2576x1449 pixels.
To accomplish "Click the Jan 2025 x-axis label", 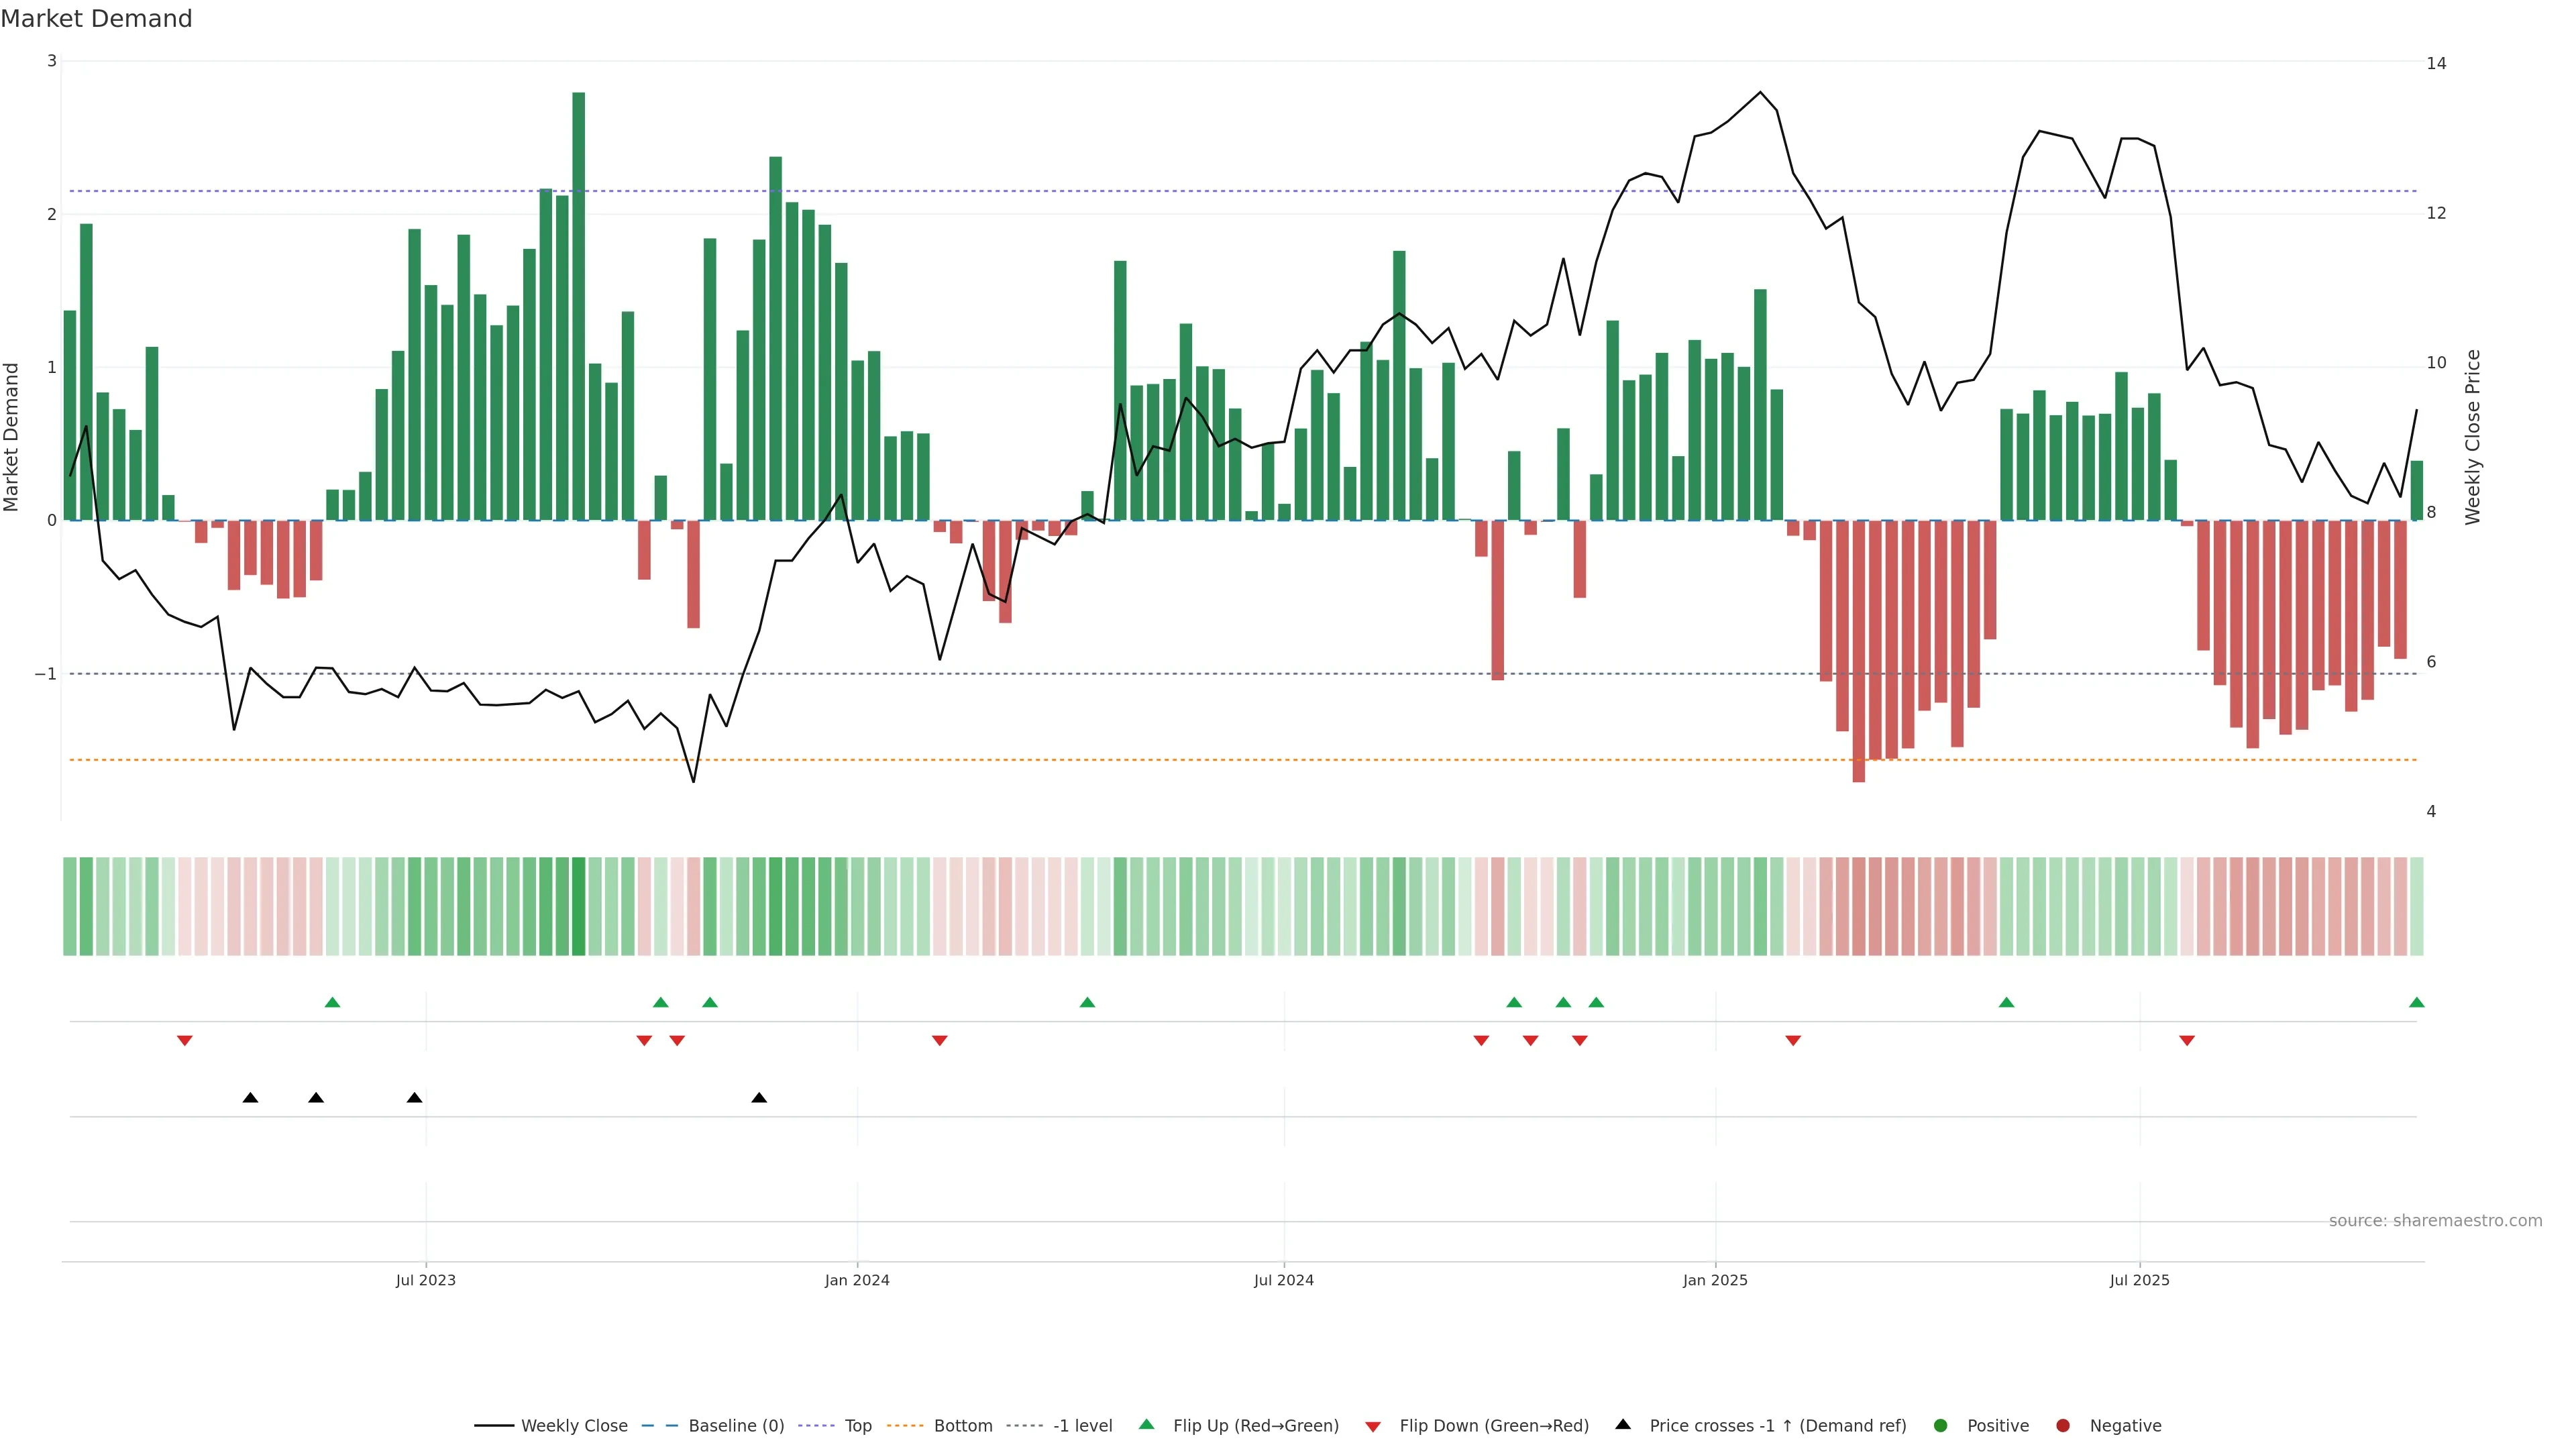I will [x=1715, y=1281].
